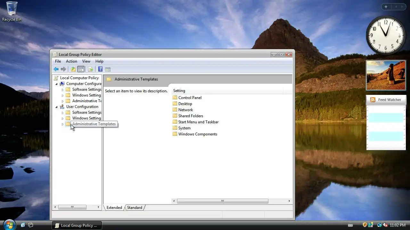Click the Windows Security shield tray icon
This screenshot has height=230, width=410.
[x=365, y=225]
